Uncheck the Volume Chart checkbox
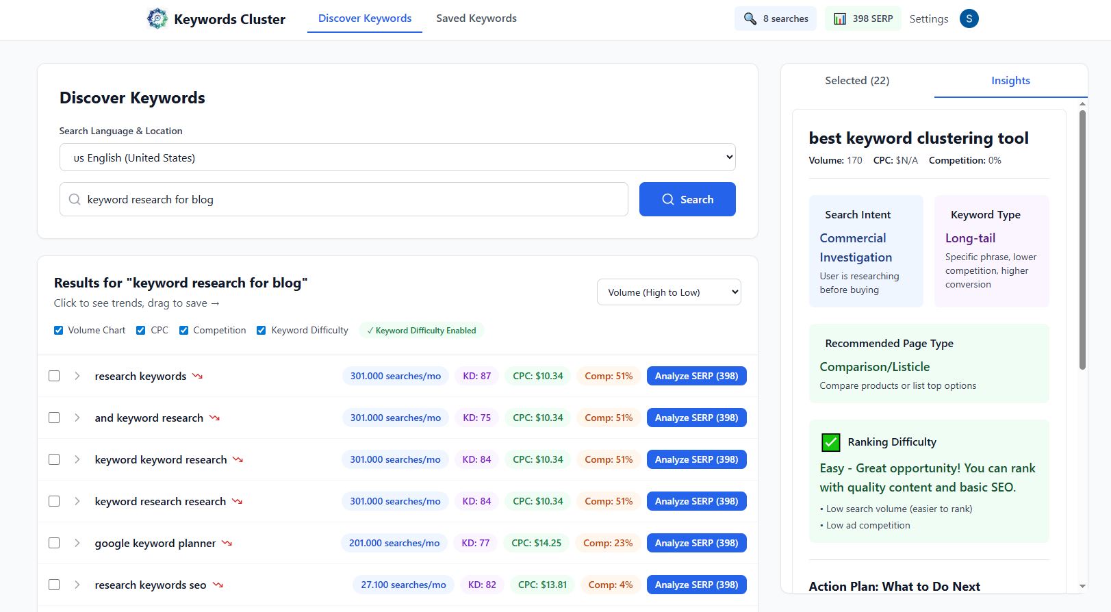1111x612 pixels. tap(59, 330)
